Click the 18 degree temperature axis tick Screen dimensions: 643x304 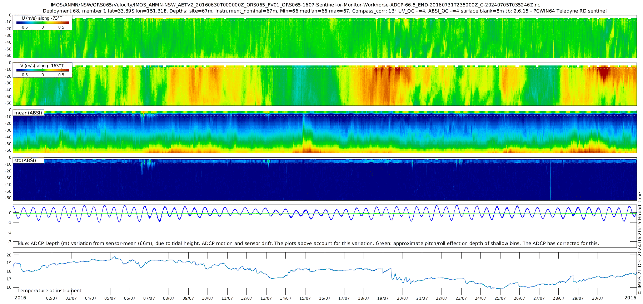coord(9,271)
